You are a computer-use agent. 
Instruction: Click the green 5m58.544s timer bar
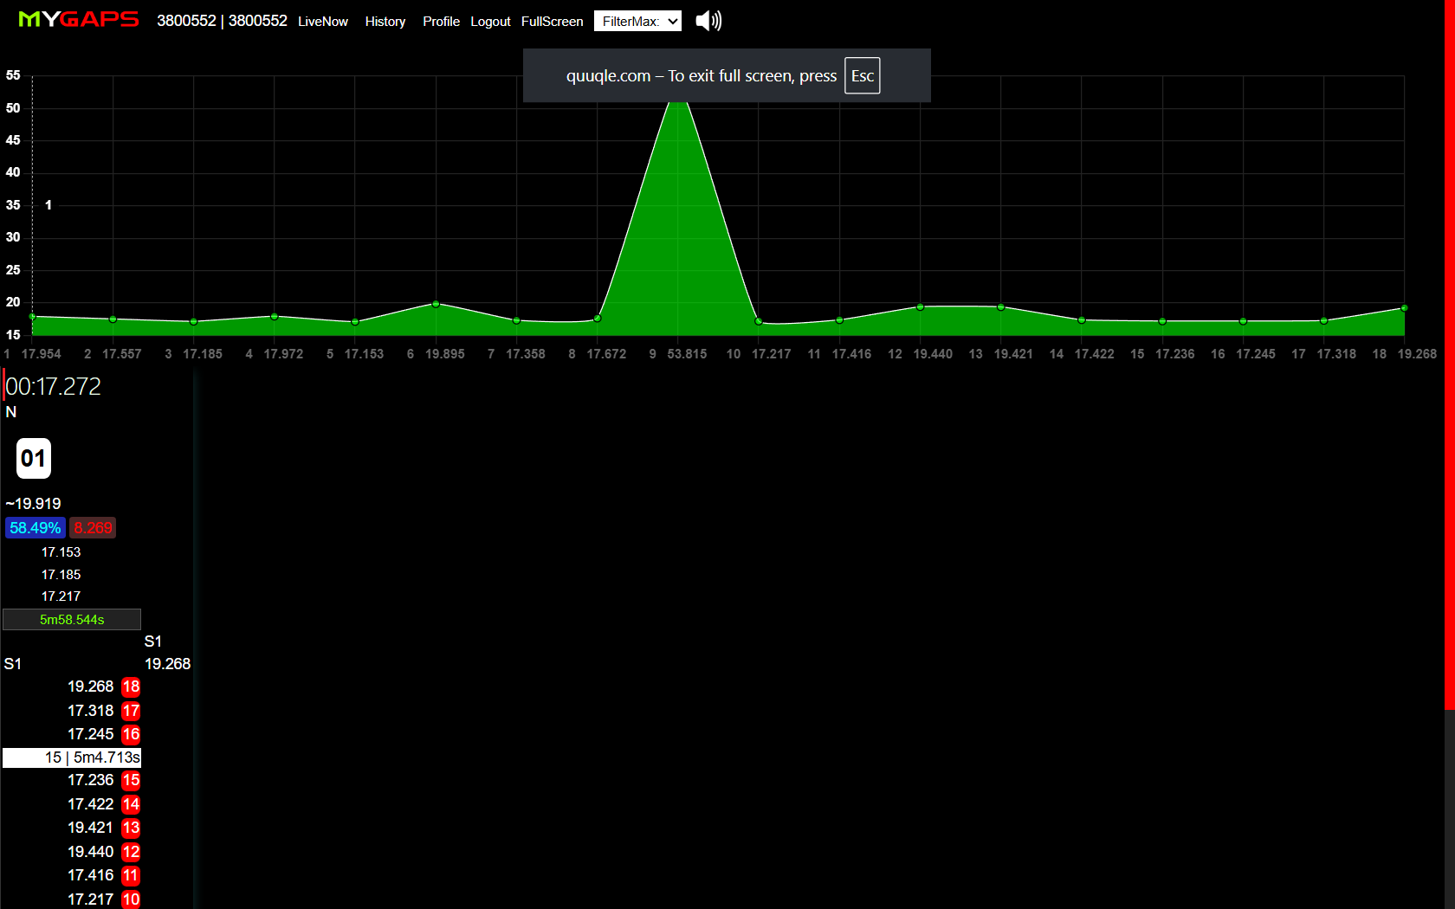point(72,620)
